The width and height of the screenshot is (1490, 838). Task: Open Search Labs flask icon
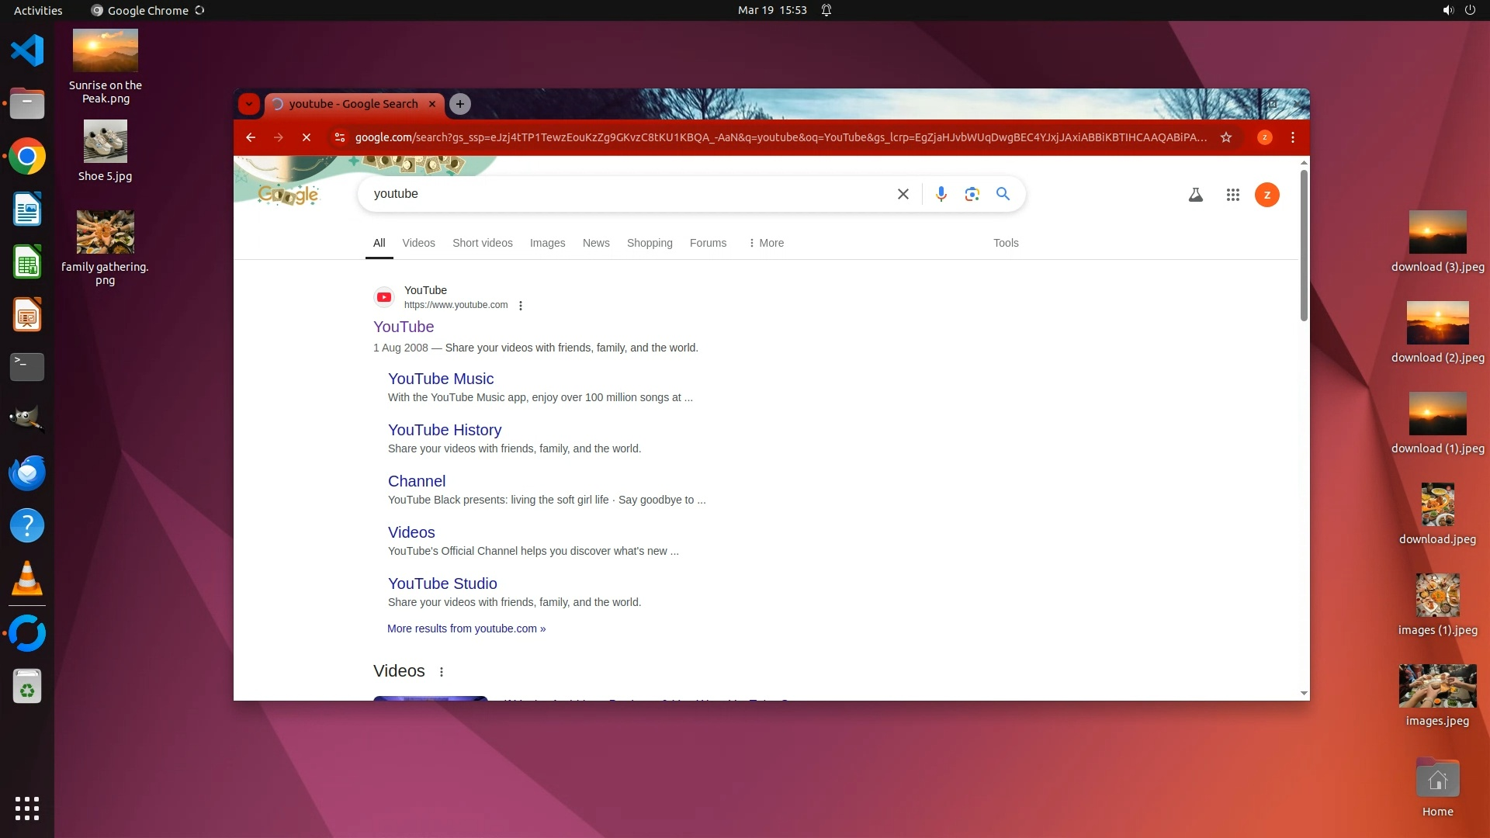1195,195
